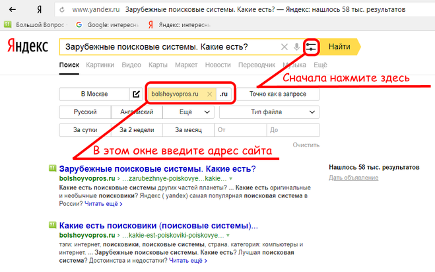Clear the search query with the X icon
Screen dimensions: 435x272
pyautogui.click(x=284, y=47)
